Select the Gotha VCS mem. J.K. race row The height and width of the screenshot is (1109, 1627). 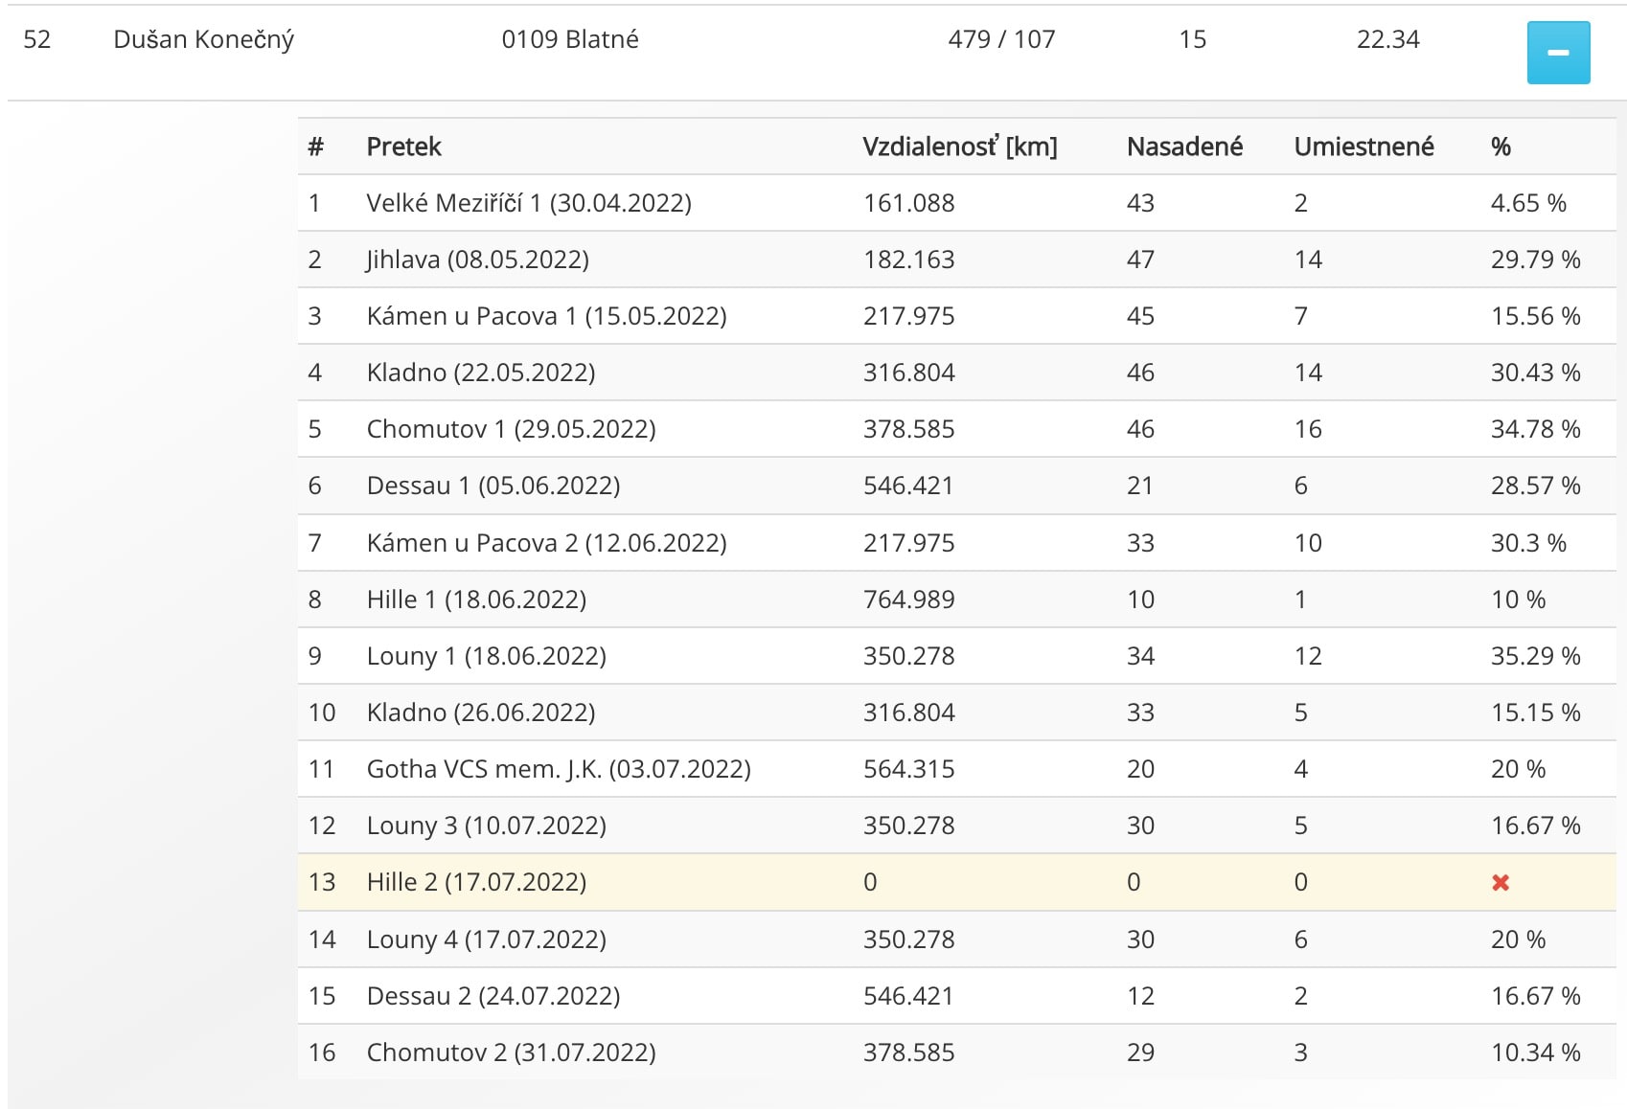point(956,769)
